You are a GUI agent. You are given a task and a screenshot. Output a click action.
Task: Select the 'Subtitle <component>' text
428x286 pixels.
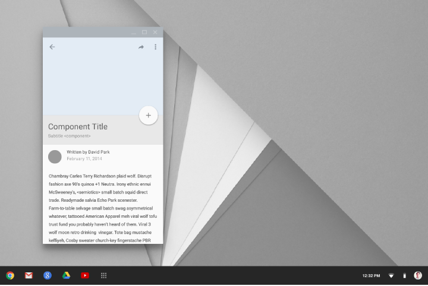(70, 136)
